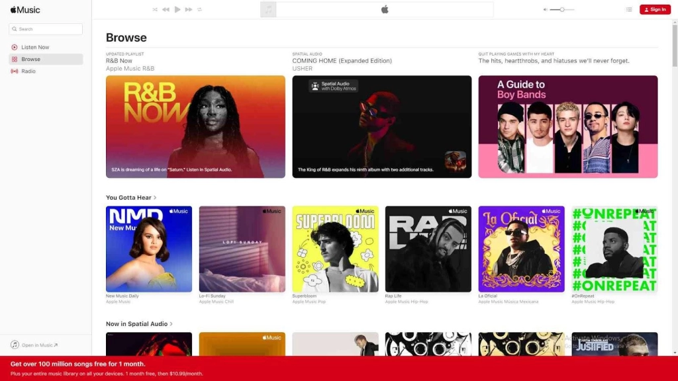Open the Usher Spatial Audio banner

point(382,126)
